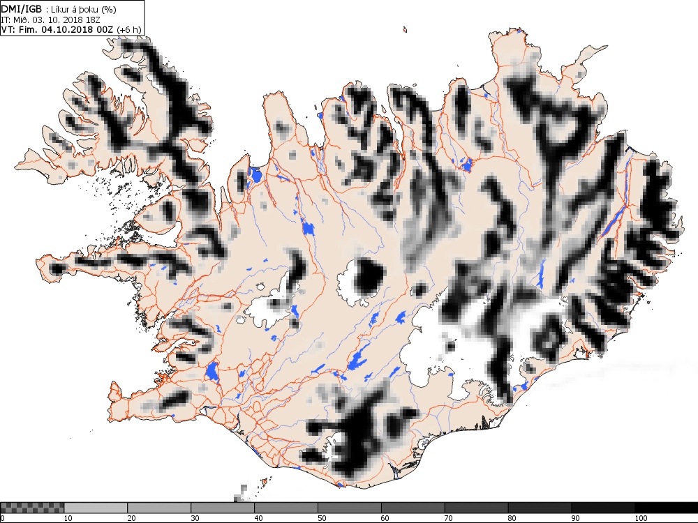Click the legend label '40'
The height and width of the screenshot is (523, 698).
click(x=258, y=517)
